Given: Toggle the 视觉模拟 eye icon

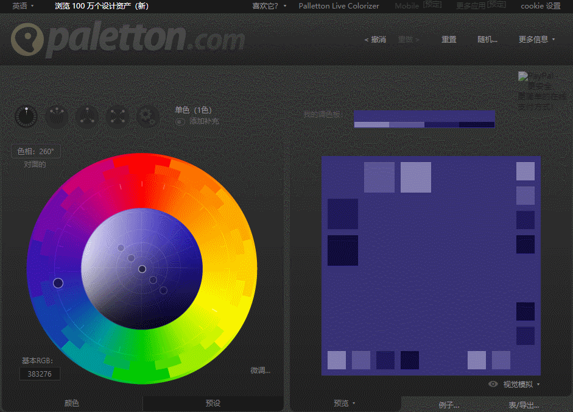Looking at the screenshot, I should click(x=493, y=384).
